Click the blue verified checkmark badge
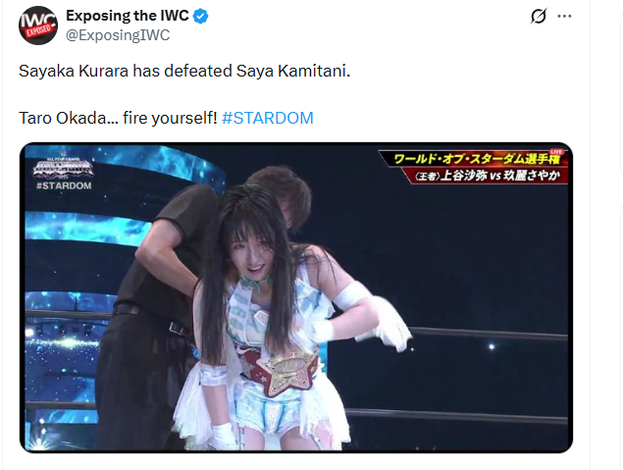The image size is (623, 470). (x=201, y=17)
